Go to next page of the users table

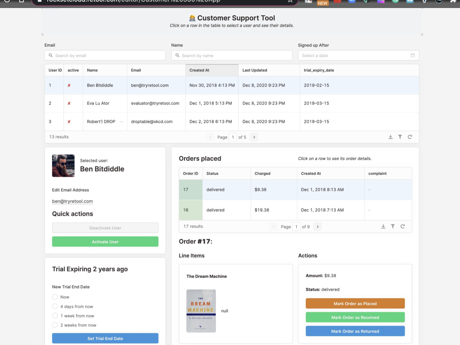[x=254, y=137]
